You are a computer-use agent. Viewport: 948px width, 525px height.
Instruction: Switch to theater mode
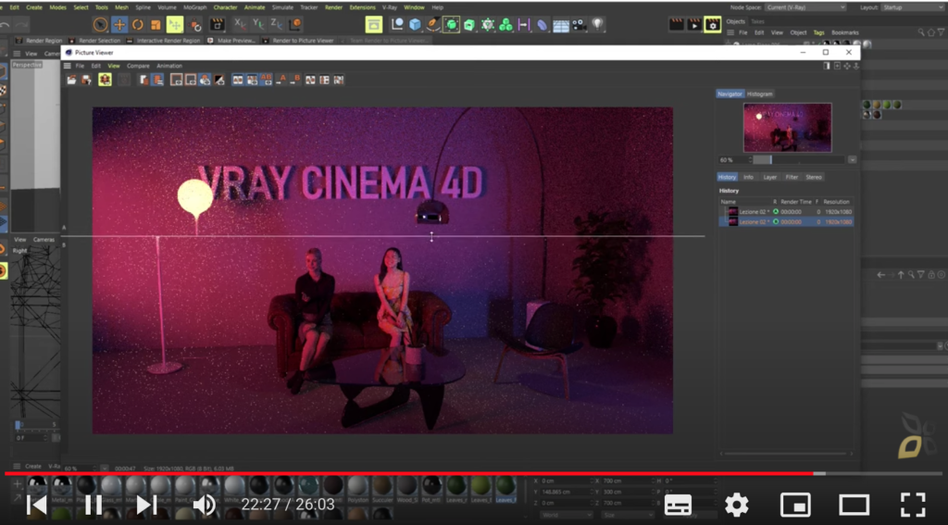click(854, 505)
